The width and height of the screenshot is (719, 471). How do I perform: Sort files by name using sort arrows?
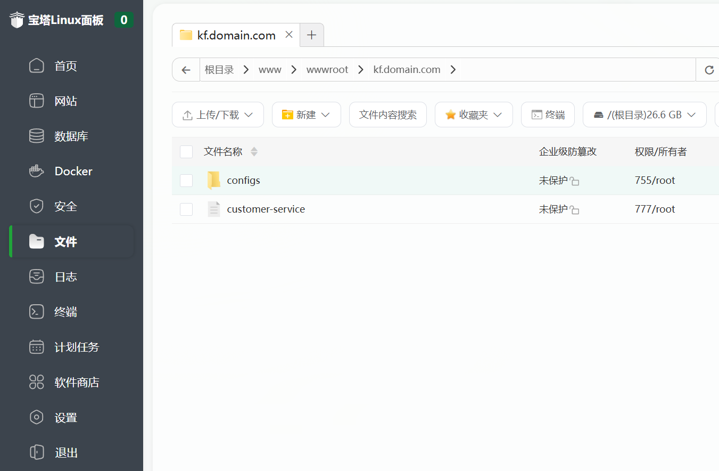[254, 152]
